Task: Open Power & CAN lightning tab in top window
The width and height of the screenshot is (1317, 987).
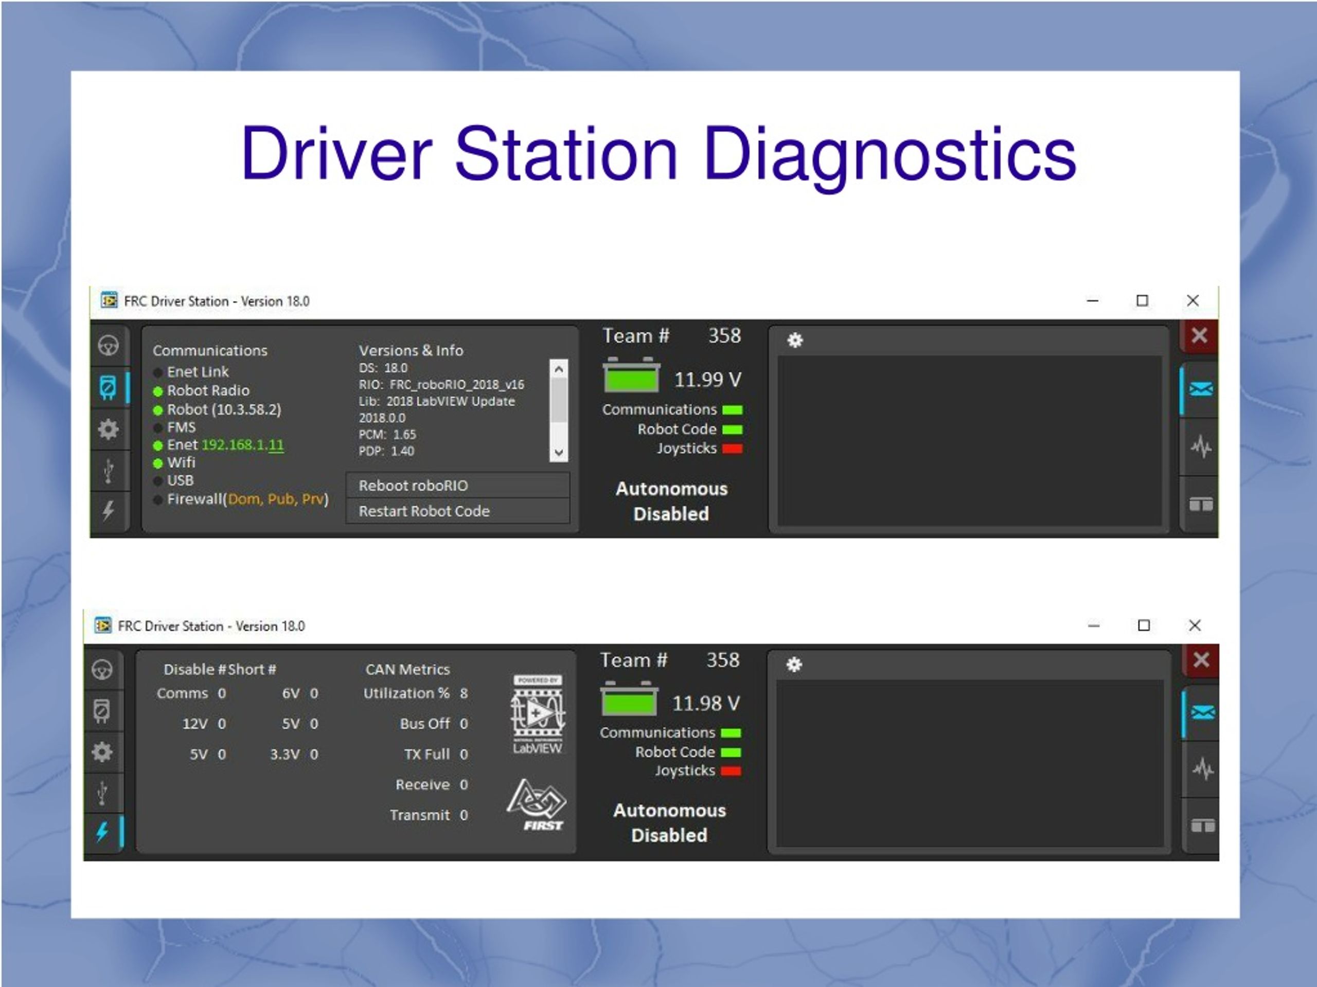Action: pyautogui.click(x=109, y=510)
